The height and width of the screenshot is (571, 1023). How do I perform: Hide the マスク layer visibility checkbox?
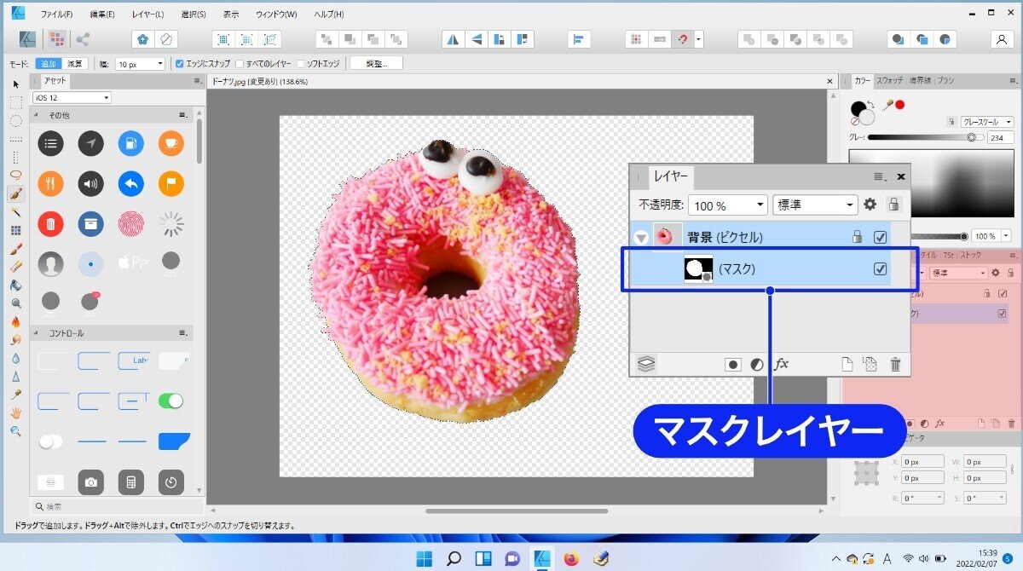pyautogui.click(x=880, y=268)
